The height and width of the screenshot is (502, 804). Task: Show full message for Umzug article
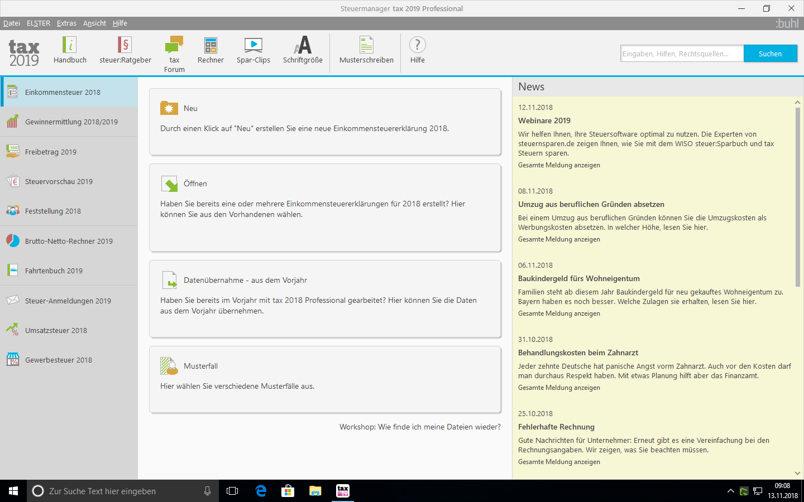click(559, 239)
